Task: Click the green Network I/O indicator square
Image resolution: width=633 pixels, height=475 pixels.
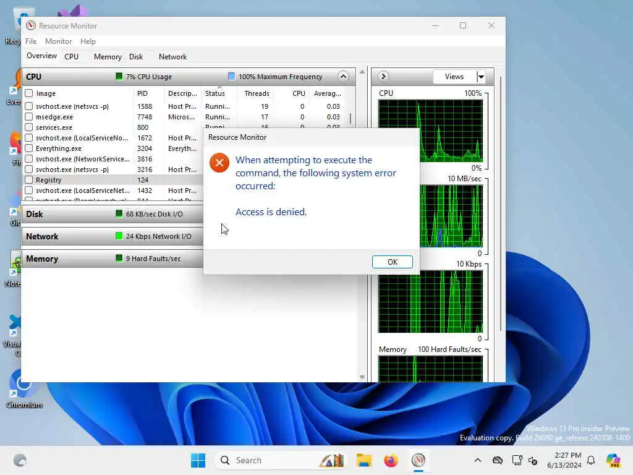Action: coord(119,236)
